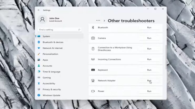Click the Power battery icon
The width and height of the screenshot is (195, 109).
click(x=93, y=91)
